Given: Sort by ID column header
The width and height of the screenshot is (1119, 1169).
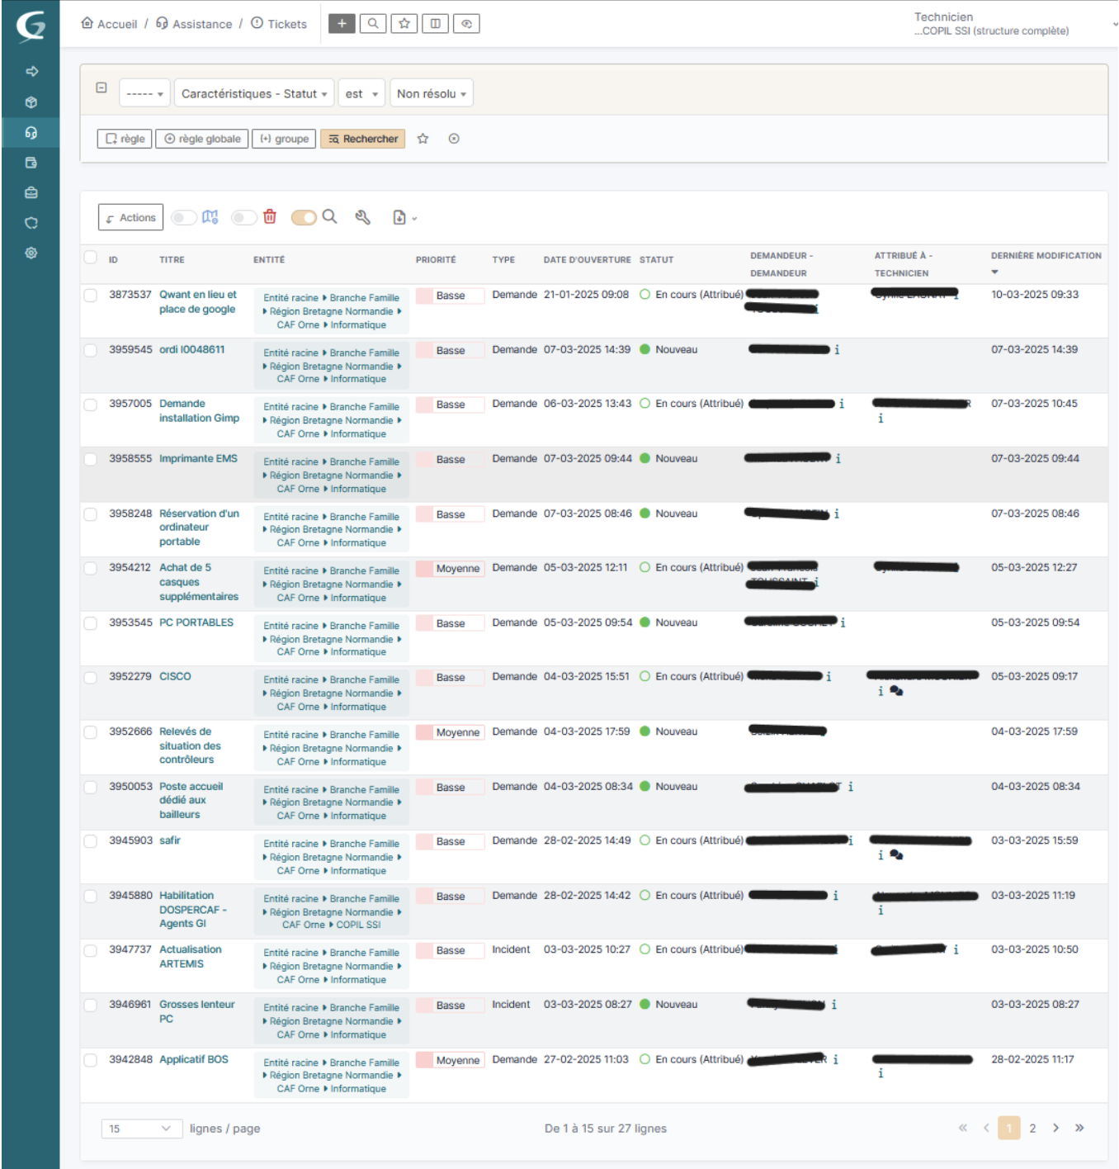Looking at the screenshot, I should 113,260.
